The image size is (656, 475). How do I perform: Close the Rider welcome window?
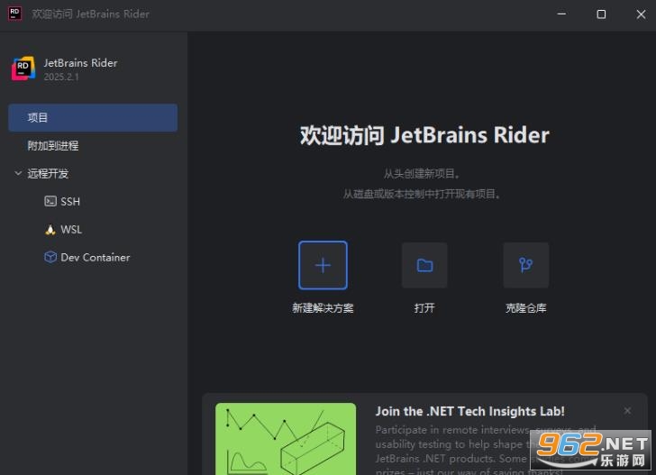[x=641, y=14]
